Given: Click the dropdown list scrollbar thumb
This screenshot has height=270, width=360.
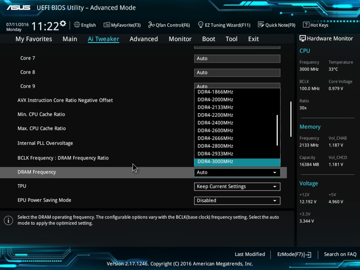Looking at the screenshot, I should click(x=277, y=130).
